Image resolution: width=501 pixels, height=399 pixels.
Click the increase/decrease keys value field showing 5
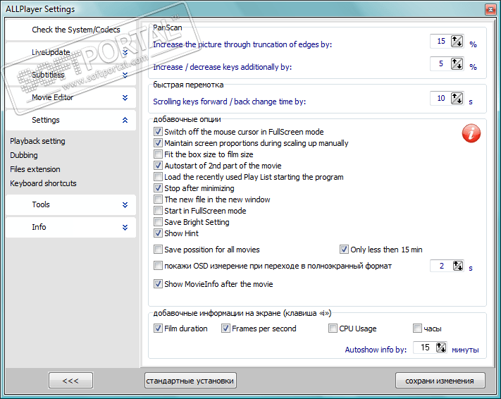point(440,63)
